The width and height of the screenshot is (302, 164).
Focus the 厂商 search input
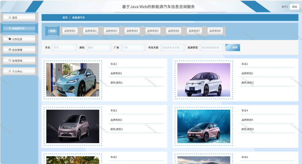pos(133,47)
